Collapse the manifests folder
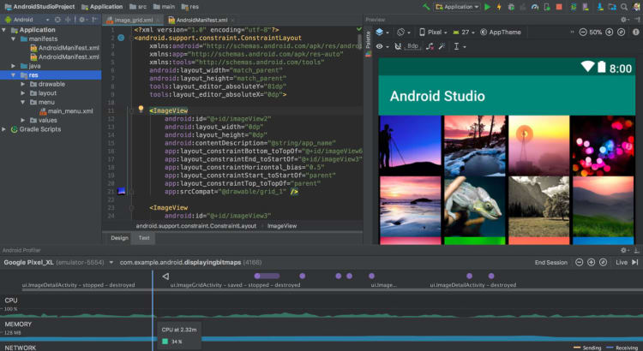The image size is (643, 351). (13, 39)
